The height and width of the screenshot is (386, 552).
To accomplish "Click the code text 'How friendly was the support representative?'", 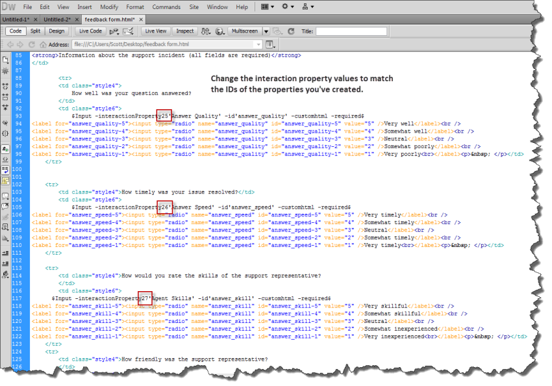I will 194,359.
